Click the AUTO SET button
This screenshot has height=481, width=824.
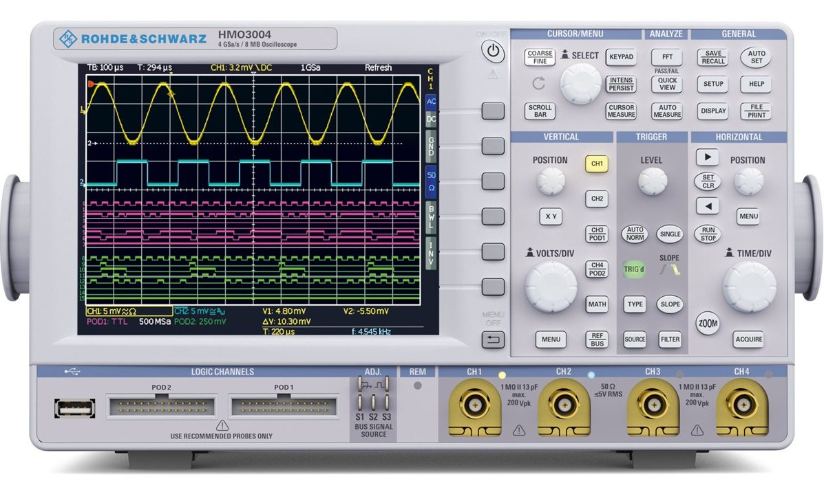(757, 57)
